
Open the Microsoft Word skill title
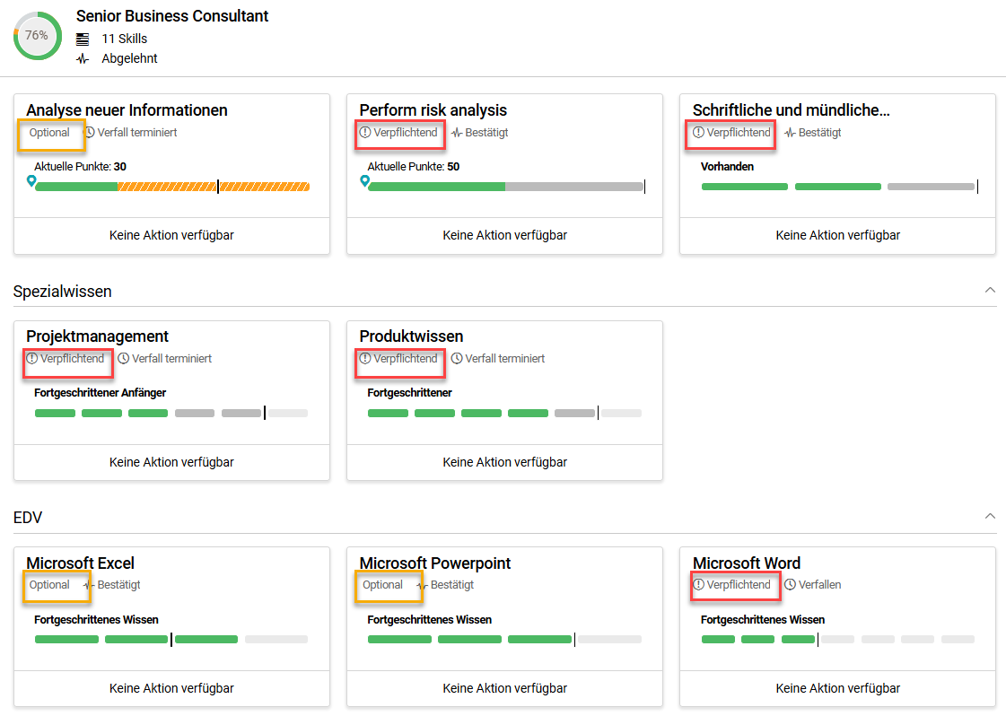(746, 563)
